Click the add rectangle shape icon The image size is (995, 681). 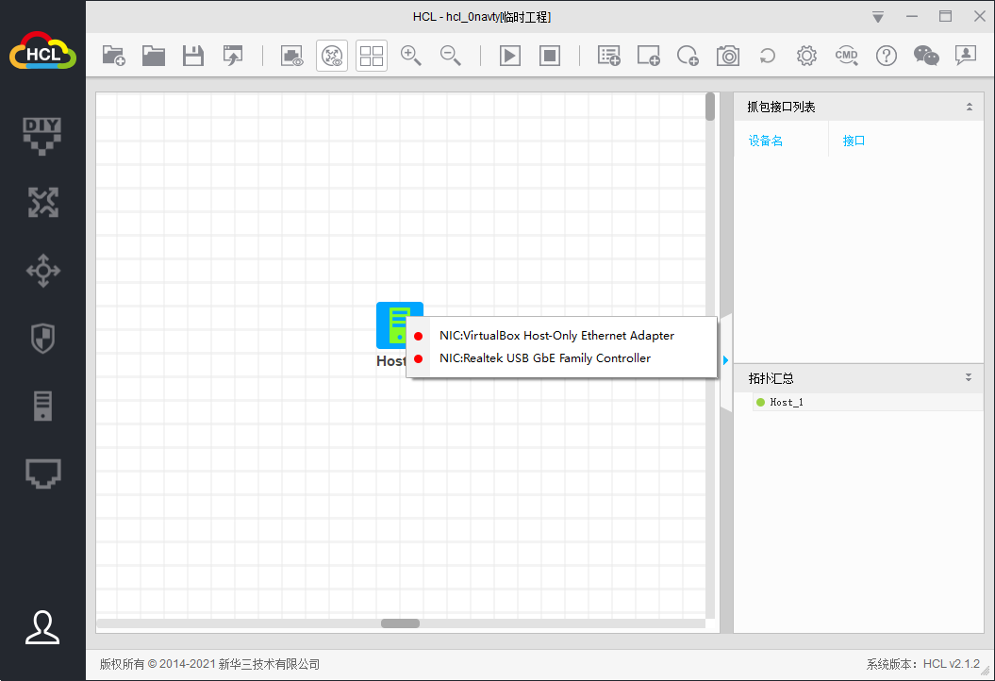[x=649, y=56]
